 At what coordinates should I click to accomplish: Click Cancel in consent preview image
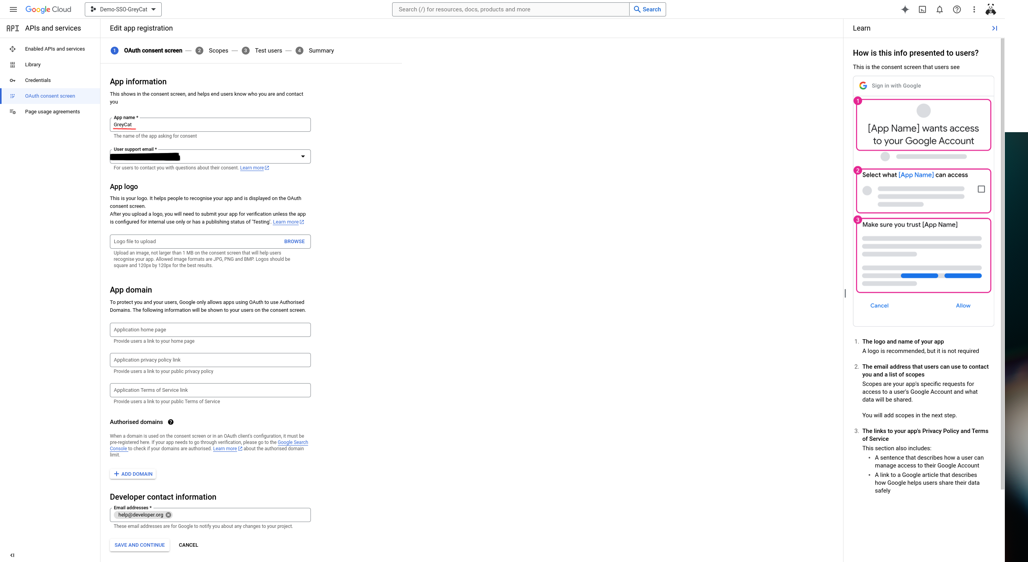879,306
